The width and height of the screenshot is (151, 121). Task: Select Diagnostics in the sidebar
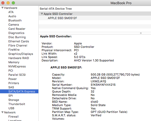[x=16, y=33]
